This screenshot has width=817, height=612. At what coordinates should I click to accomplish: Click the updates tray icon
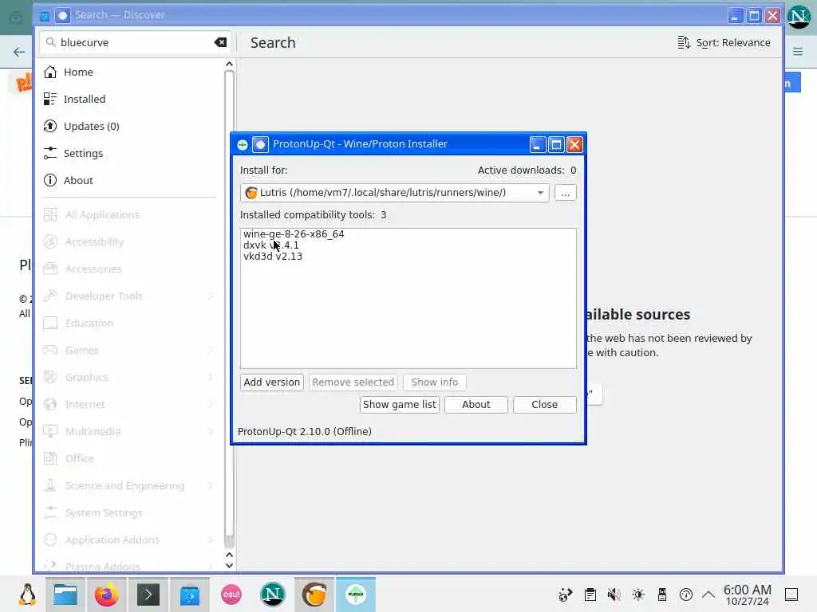pos(686,594)
